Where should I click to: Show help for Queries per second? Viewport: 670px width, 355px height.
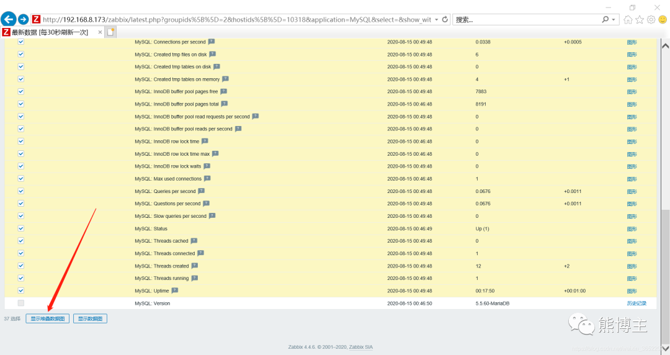(202, 191)
